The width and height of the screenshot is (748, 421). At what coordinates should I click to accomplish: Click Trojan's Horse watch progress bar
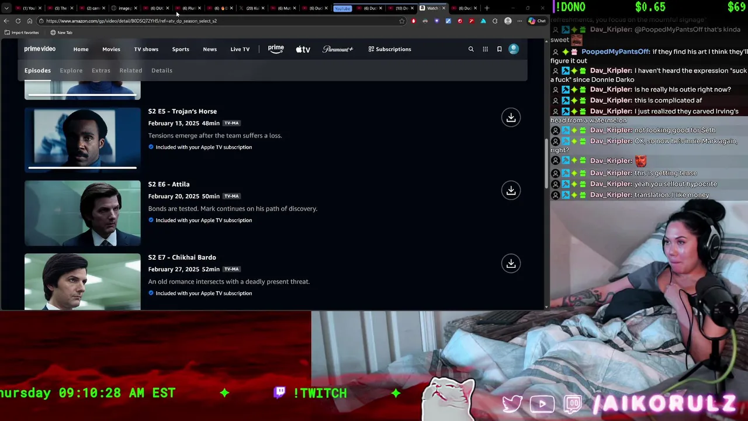[82, 168]
